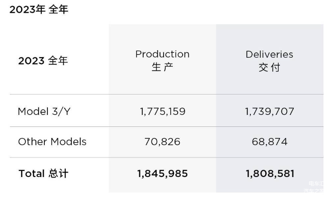Click Other Models deliveries value 68,874
327x197 pixels.
point(269,142)
